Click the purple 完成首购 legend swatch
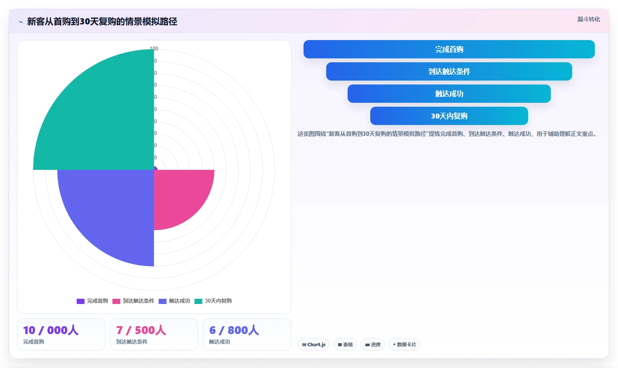 pos(80,301)
